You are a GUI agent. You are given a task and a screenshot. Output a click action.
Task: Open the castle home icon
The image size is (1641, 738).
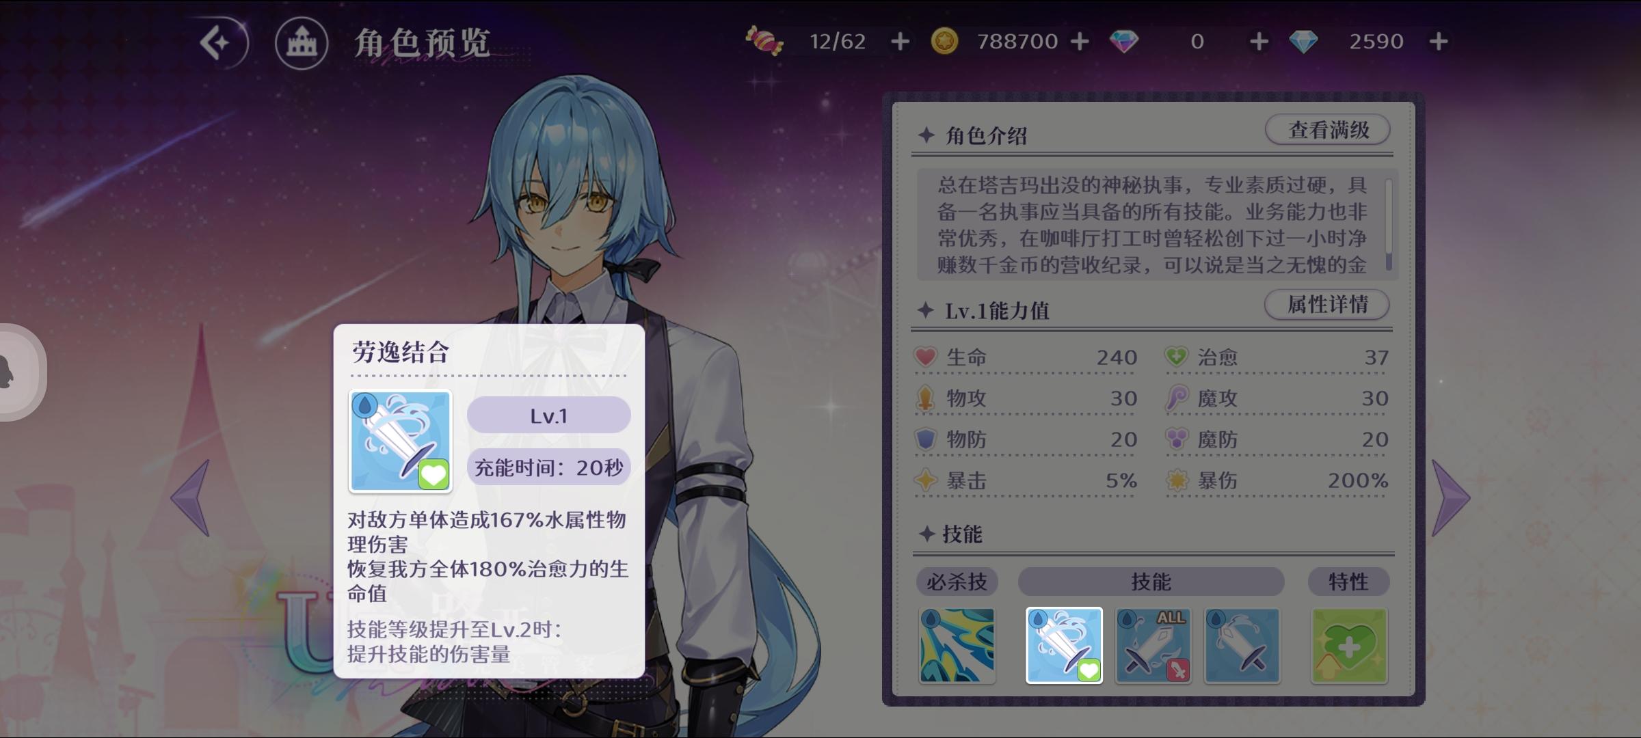coord(302,43)
